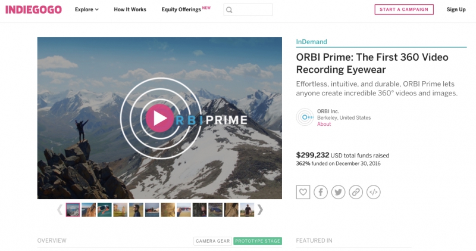Show previous gallery thumbnails with left chevron
Screen dimensions: 476x251
pyautogui.click(x=59, y=210)
